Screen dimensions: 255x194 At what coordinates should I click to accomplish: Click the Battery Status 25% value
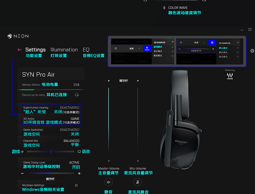[76, 85]
